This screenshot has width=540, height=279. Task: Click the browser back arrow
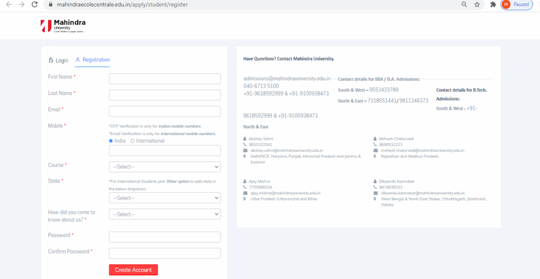(7, 4)
